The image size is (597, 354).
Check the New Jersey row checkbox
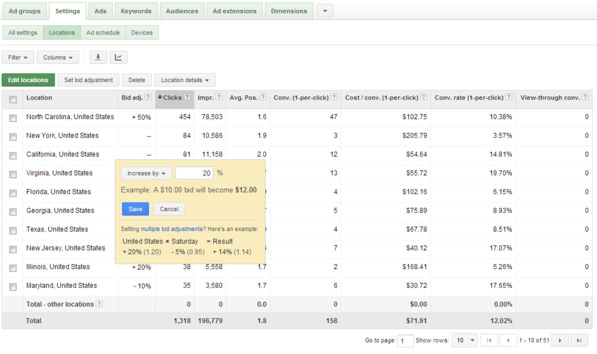click(x=13, y=249)
